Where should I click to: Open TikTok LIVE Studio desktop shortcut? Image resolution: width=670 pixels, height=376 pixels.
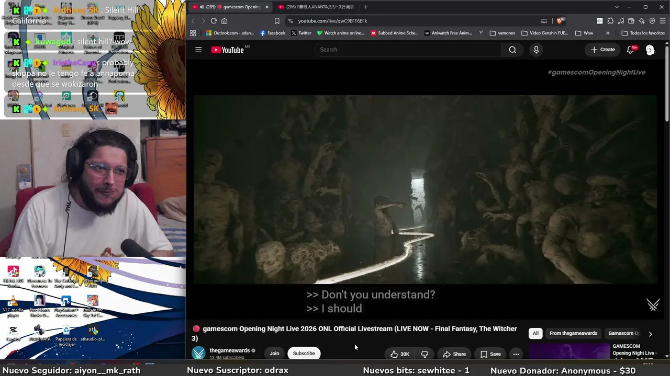pyautogui.click(x=13, y=276)
